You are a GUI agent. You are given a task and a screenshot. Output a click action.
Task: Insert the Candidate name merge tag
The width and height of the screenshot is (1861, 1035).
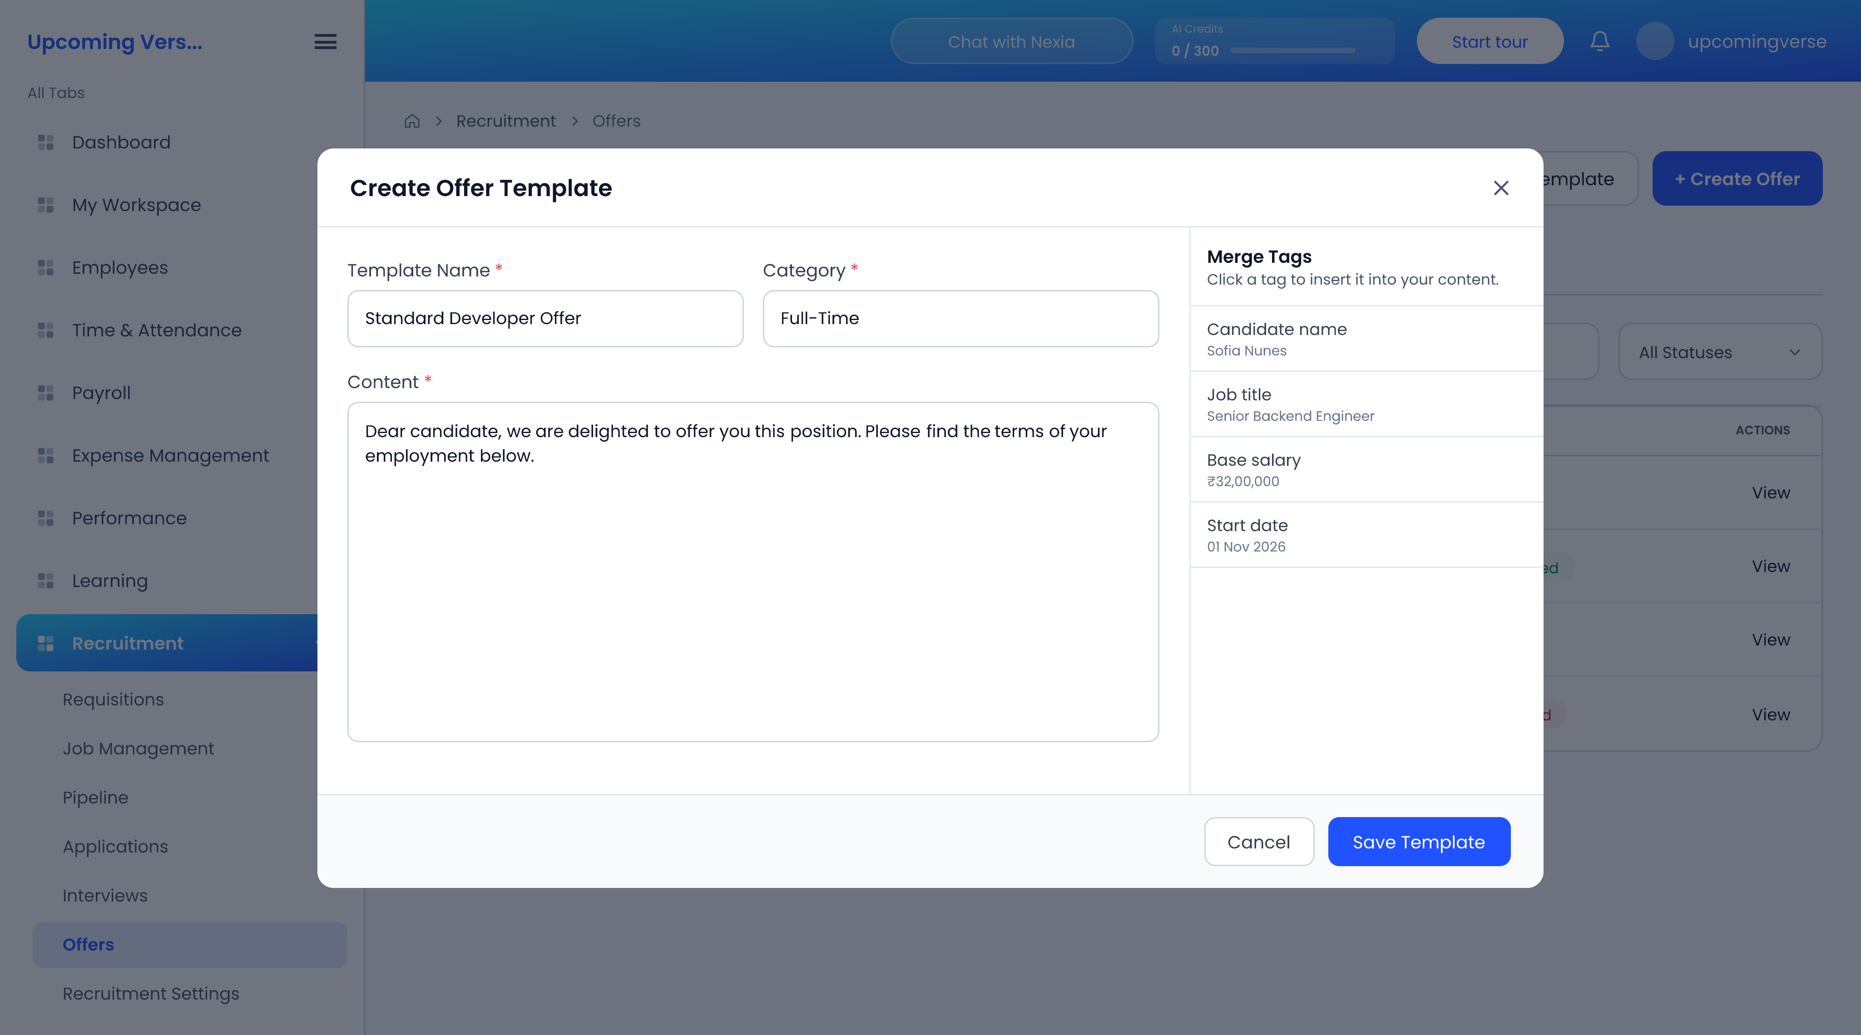pyautogui.click(x=1367, y=339)
